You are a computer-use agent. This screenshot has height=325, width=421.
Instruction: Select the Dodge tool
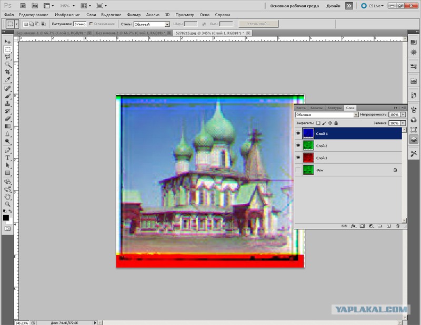(7, 141)
